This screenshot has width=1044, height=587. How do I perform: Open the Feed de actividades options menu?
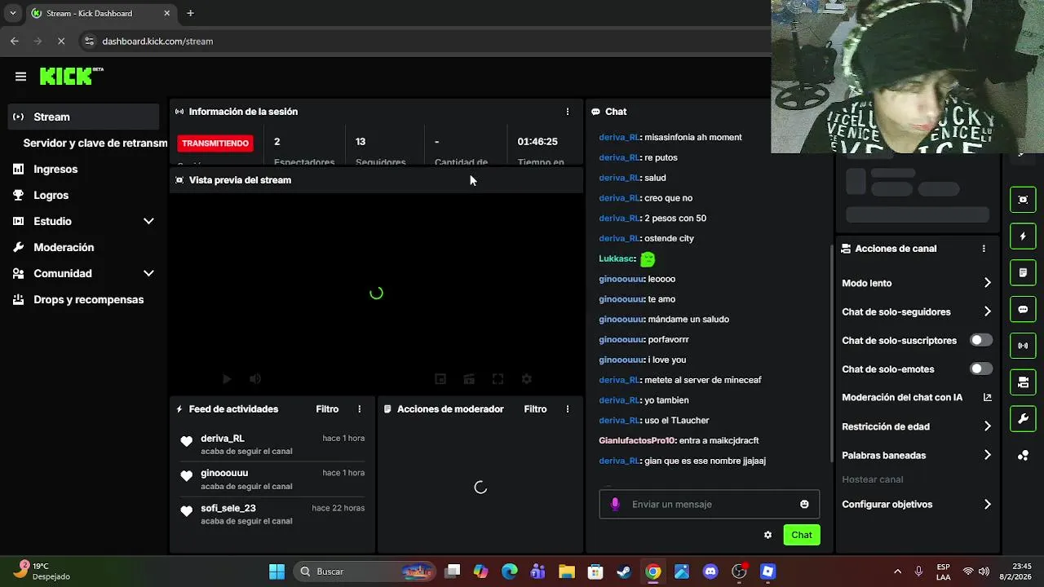[x=359, y=409]
